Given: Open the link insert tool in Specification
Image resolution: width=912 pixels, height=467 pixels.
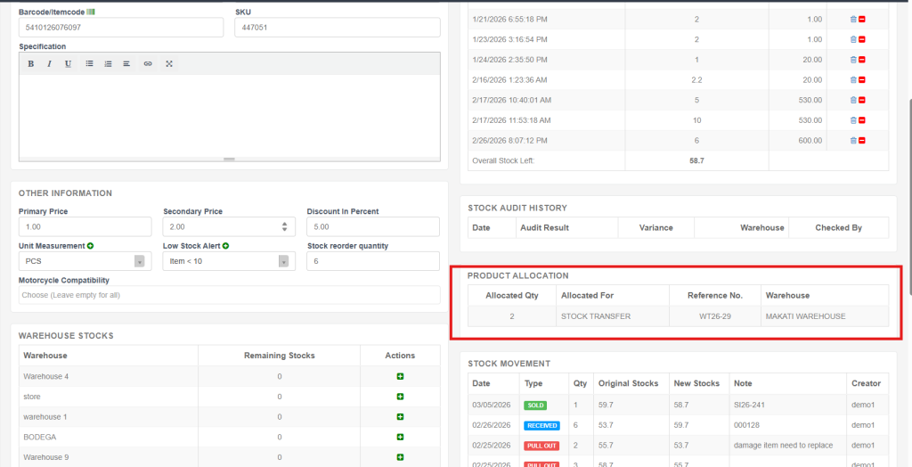Looking at the screenshot, I should [148, 63].
